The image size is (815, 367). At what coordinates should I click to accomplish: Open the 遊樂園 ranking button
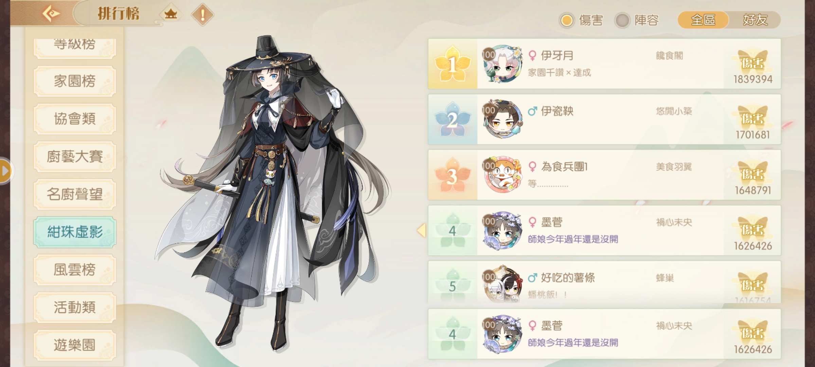(x=75, y=345)
